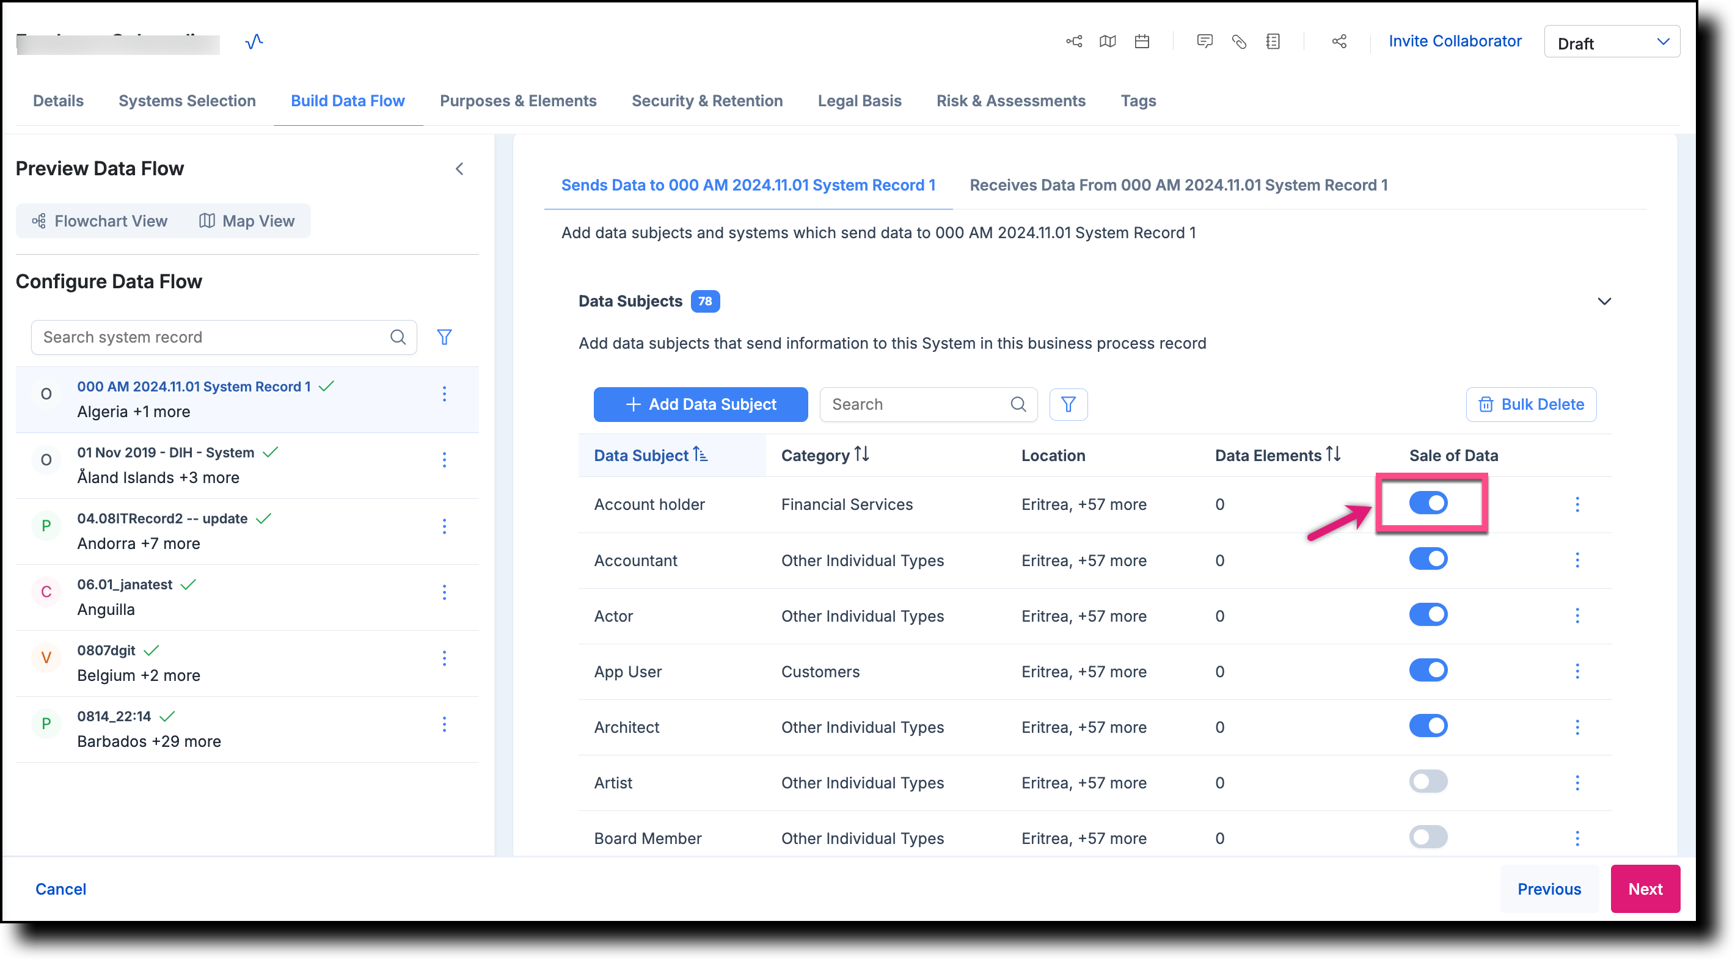Sort the table by Category column
The image size is (1735, 960).
tap(863, 455)
